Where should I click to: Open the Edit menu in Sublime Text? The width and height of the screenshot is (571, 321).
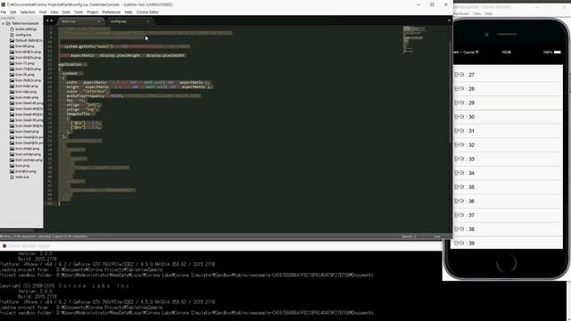[13, 12]
